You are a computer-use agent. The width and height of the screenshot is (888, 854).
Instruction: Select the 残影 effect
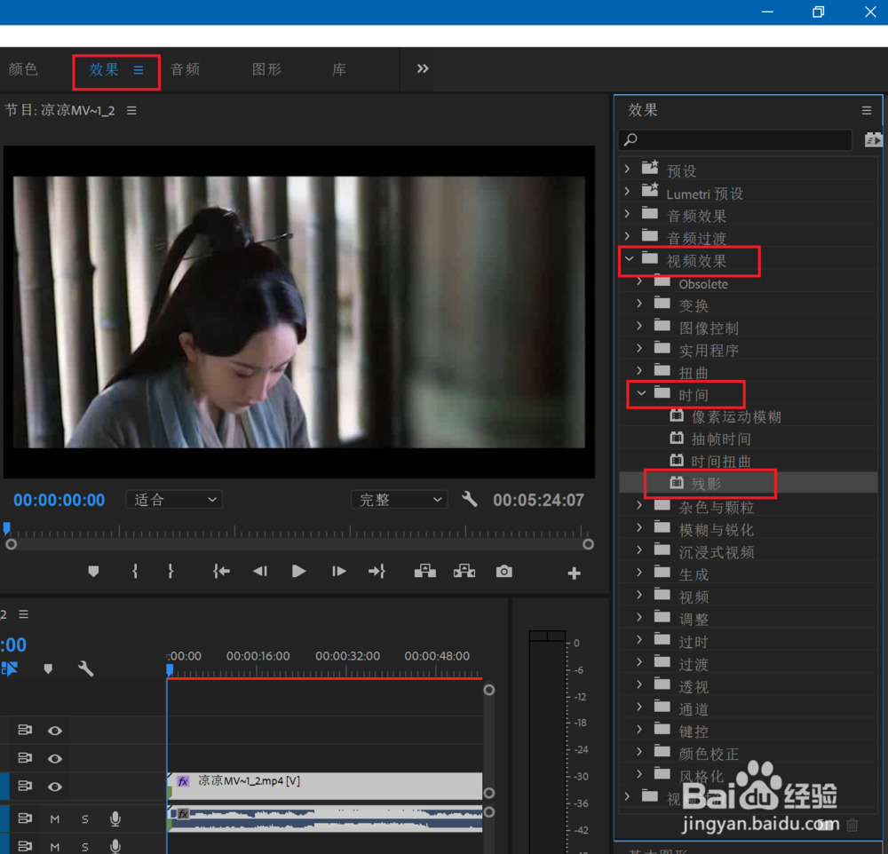click(x=705, y=484)
